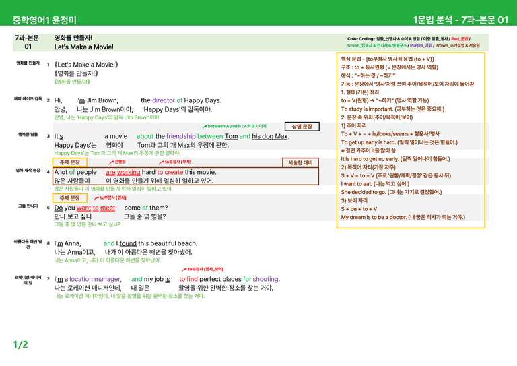Click the translation '이 영화를 만들기 위해 열심히 일하고 있어.'
The height and width of the screenshot is (366, 517).
160,181
